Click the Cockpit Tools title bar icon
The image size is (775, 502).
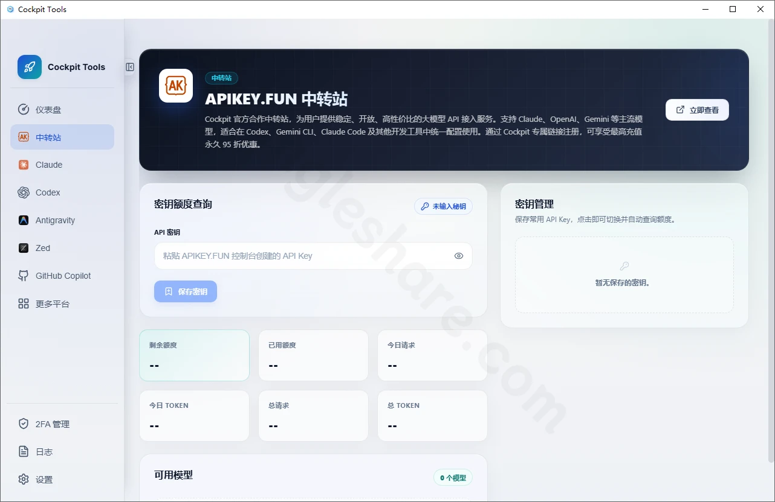click(x=10, y=9)
